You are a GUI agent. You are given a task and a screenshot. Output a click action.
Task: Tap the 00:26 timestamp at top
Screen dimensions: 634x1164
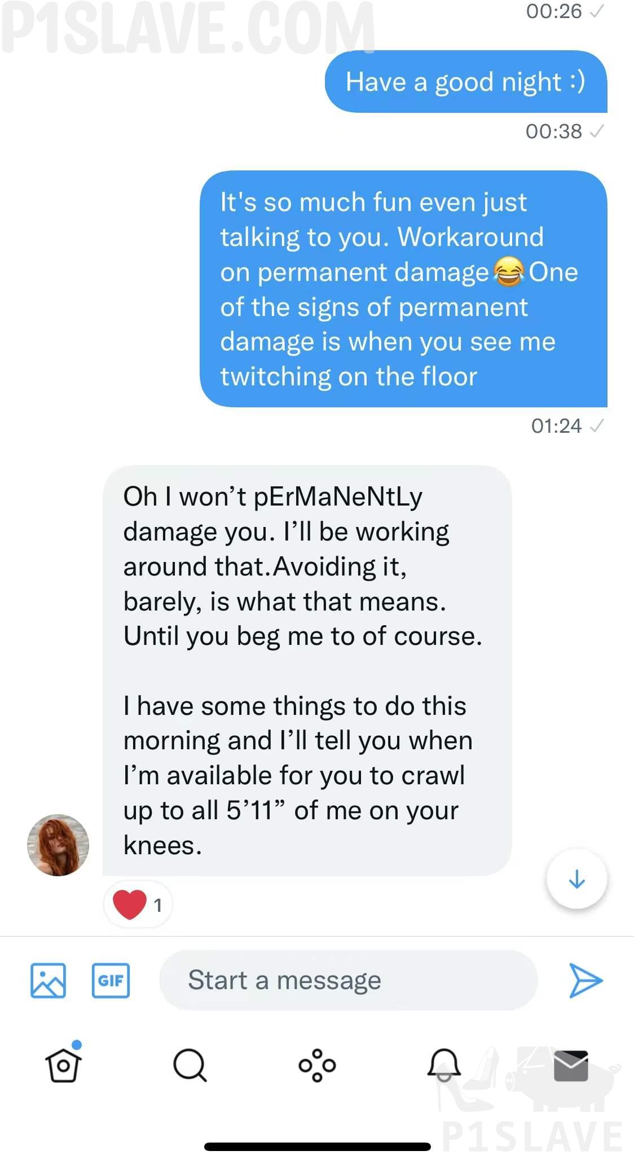(x=554, y=11)
